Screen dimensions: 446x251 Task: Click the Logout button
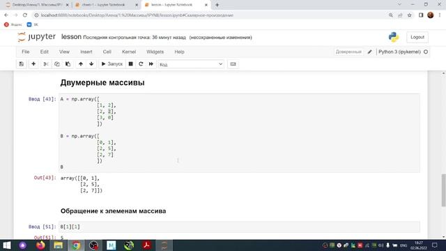(x=417, y=37)
